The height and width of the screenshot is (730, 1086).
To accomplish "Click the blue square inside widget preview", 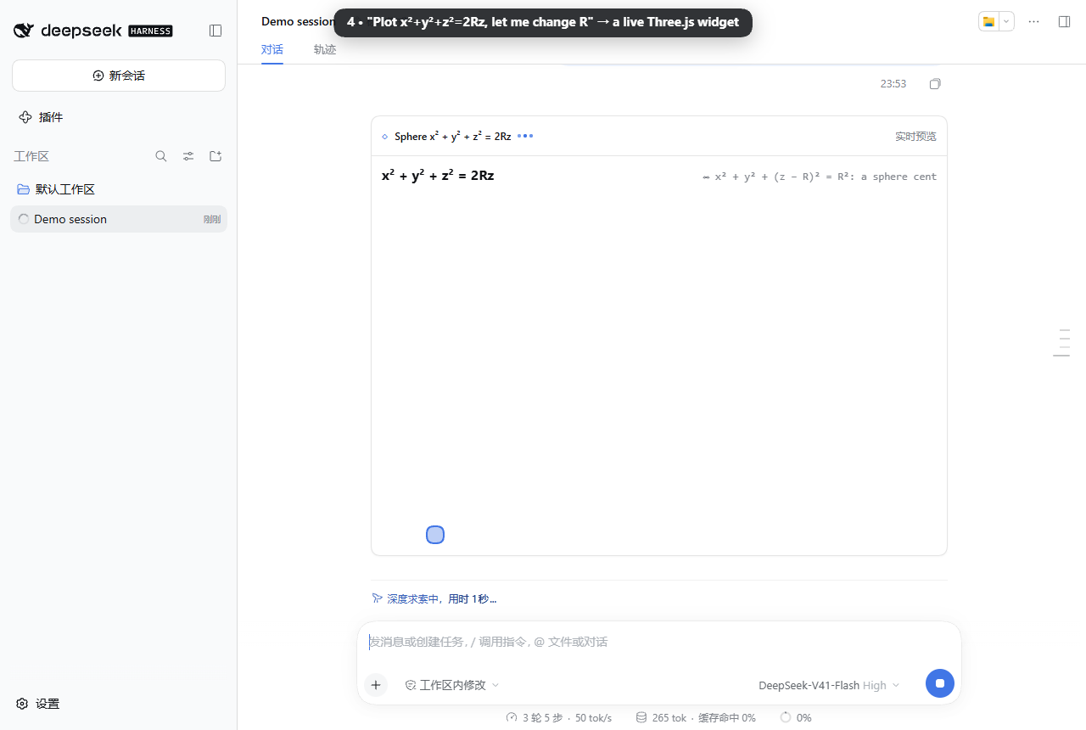I will pos(435,535).
